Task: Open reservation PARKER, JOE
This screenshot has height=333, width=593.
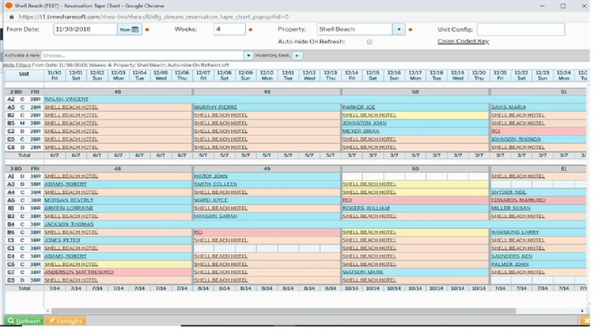Action: pyautogui.click(x=359, y=107)
